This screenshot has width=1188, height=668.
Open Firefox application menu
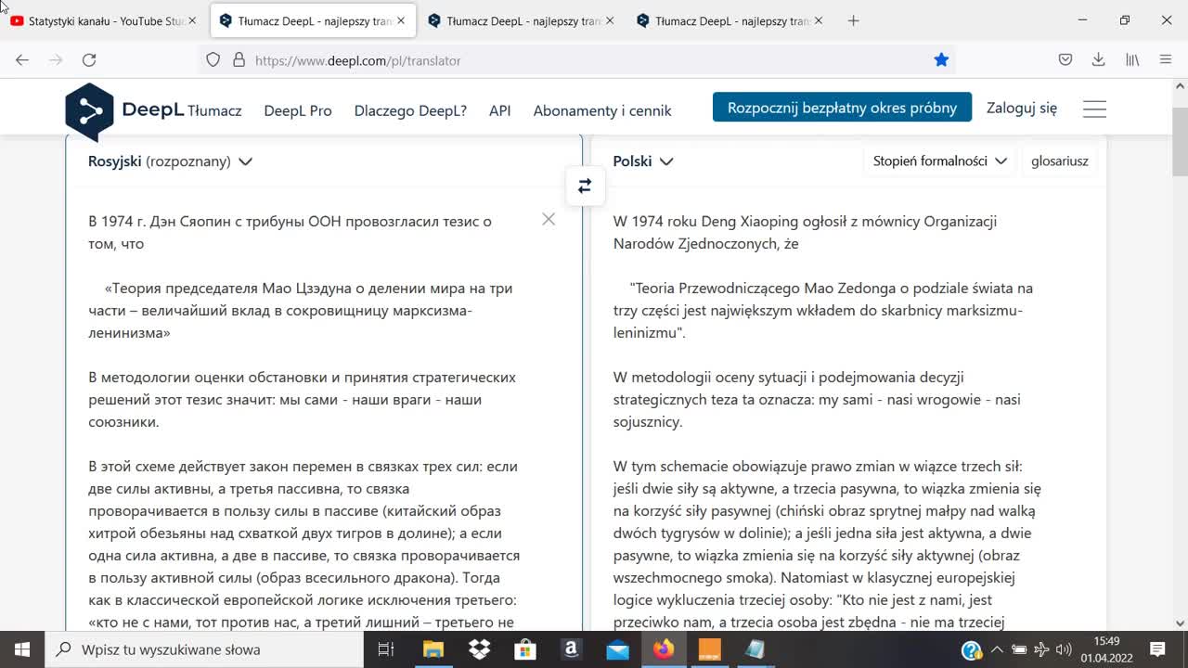[1166, 59]
